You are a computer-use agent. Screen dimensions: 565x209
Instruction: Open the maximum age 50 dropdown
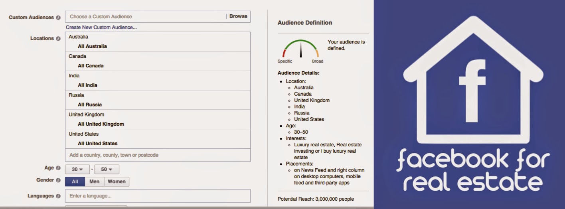click(107, 169)
